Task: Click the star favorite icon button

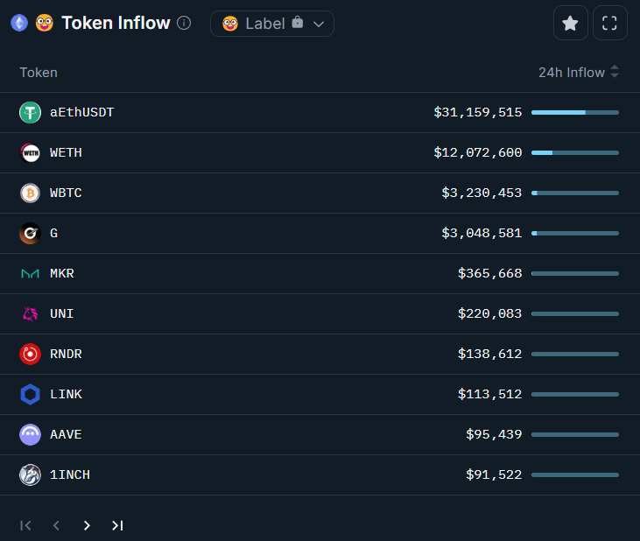Action: pyautogui.click(x=570, y=24)
